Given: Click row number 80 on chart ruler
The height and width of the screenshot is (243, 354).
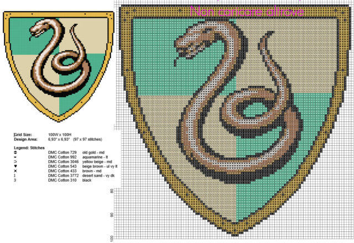Looking at the screenshot, I should [x=112, y=191].
